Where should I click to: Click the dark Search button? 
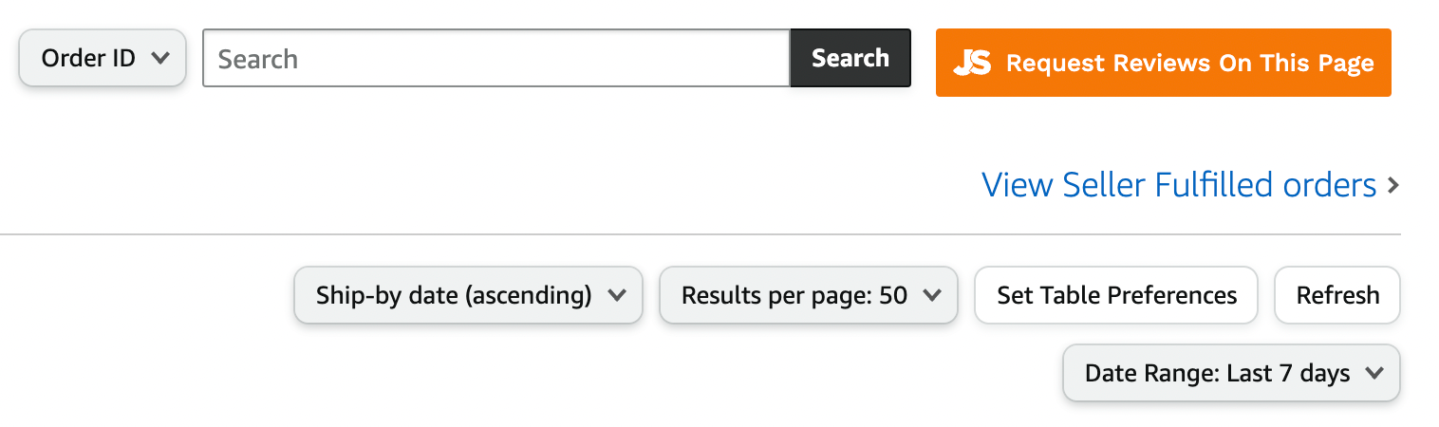coord(850,58)
